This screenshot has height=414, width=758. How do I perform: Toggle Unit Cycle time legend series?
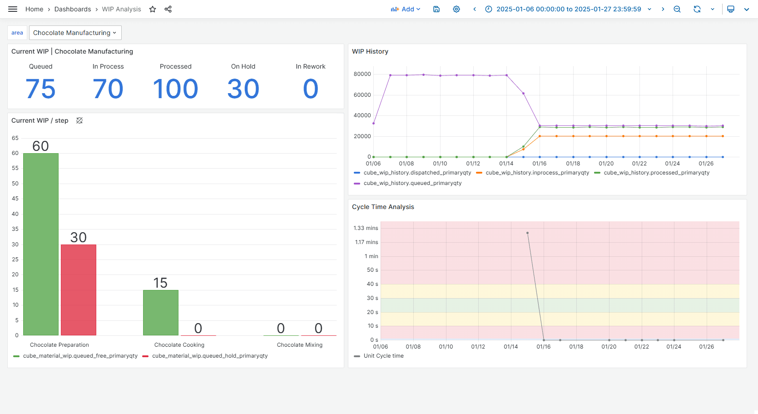coord(383,356)
